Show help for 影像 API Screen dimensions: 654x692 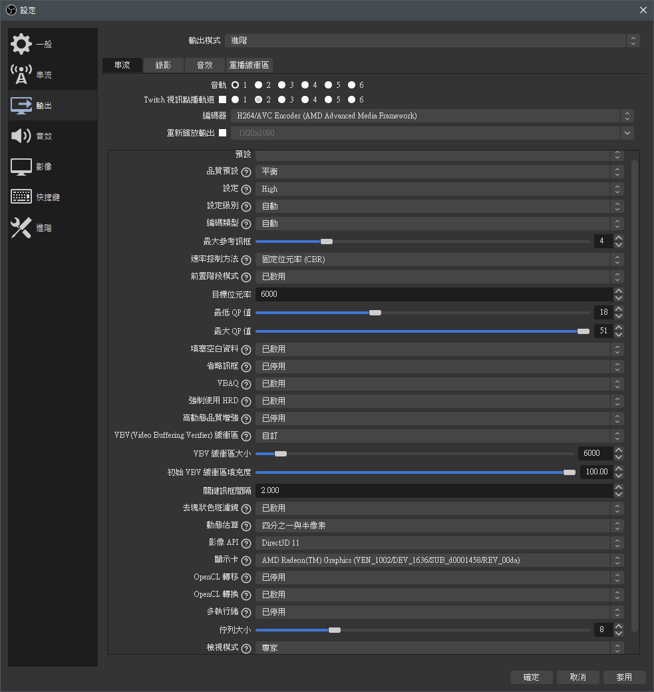pyautogui.click(x=246, y=543)
